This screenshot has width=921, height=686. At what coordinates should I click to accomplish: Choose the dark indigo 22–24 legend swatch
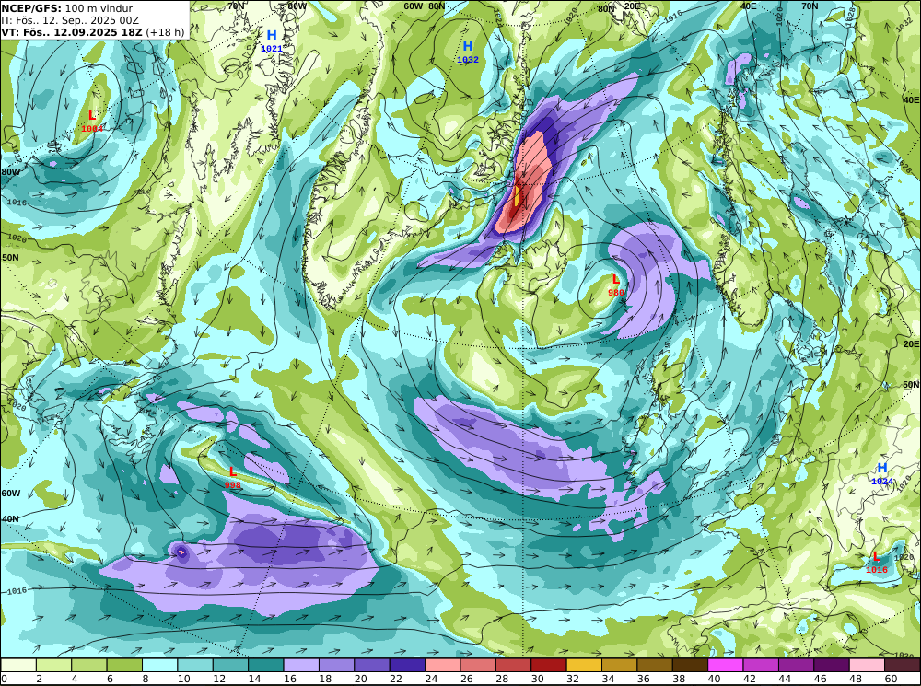point(407,665)
